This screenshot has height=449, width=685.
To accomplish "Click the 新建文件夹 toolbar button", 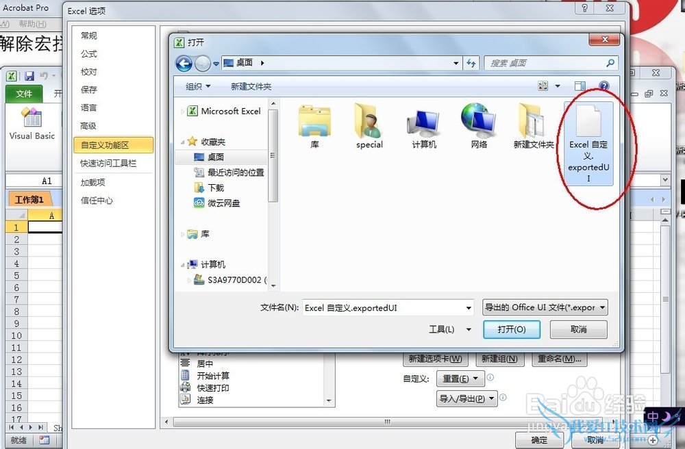I will (251, 86).
